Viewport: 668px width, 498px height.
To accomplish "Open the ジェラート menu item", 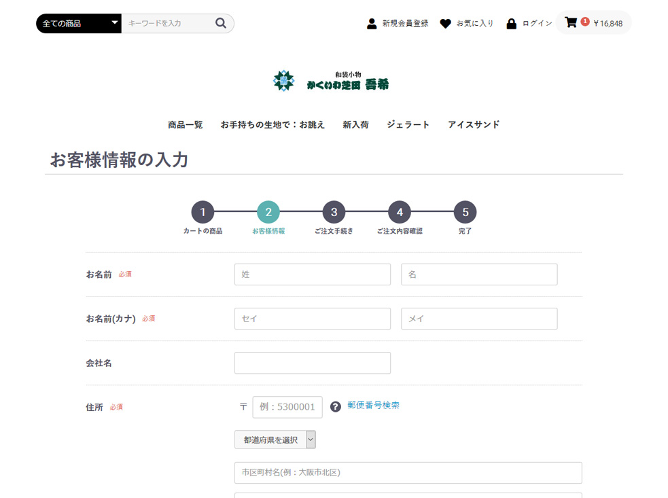I will pyautogui.click(x=408, y=125).
